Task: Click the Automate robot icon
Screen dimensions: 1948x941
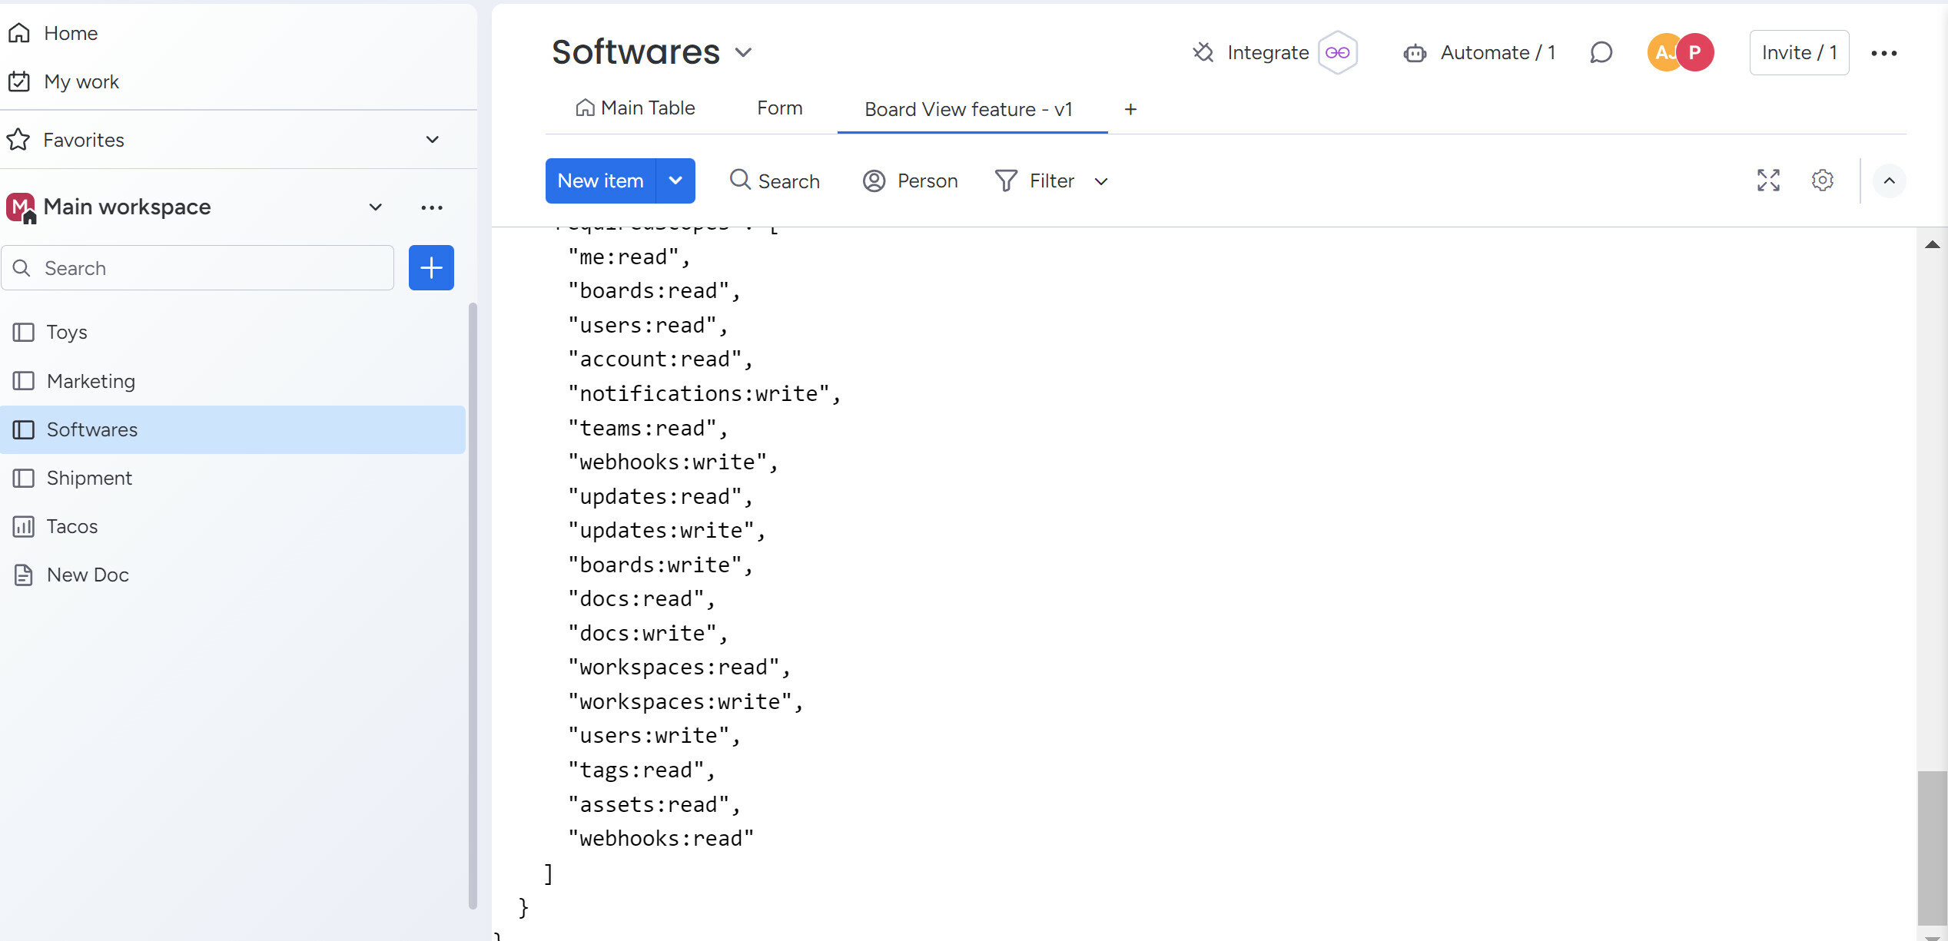Action: coord(1415,52)
